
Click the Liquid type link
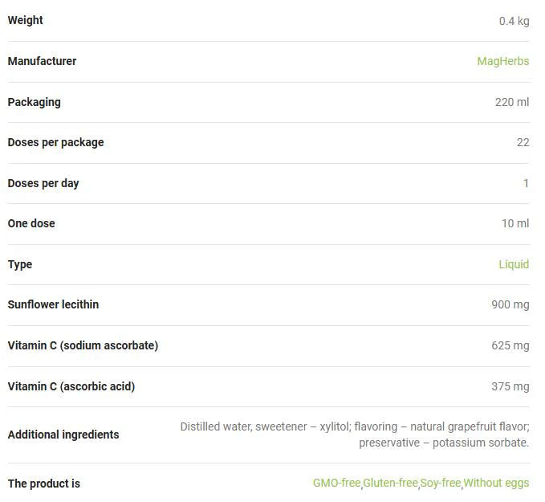click(514, 264)
